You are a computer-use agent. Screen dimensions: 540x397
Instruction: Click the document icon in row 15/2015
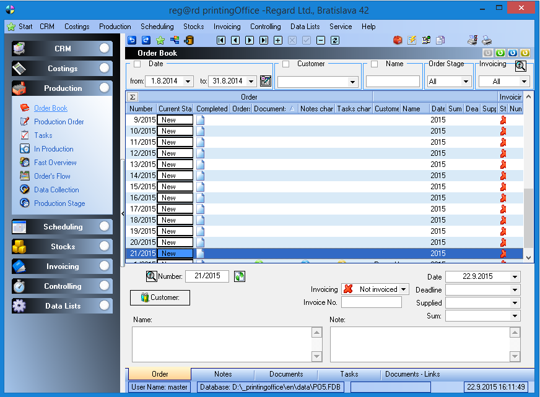[200, 187]
